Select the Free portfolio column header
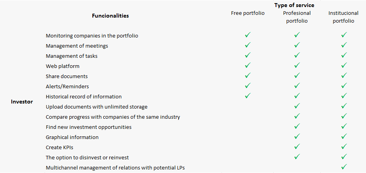Image resolution: width=366 pixels, height=173 pixels. 247,13
